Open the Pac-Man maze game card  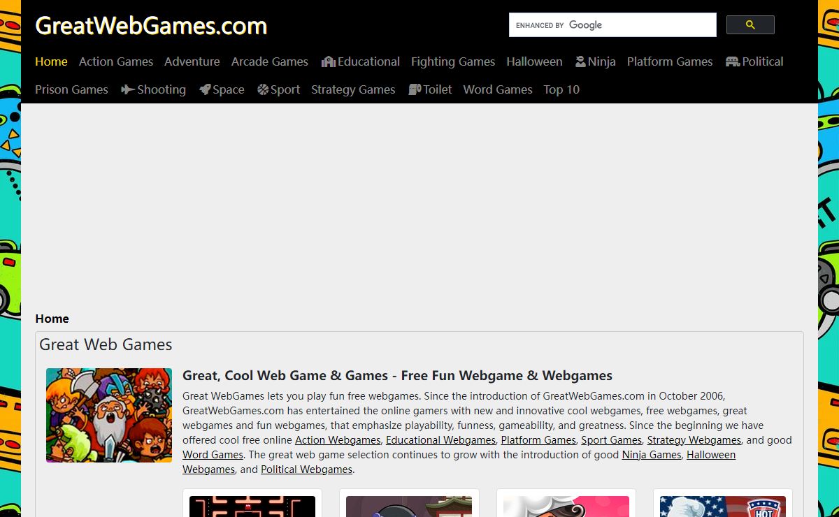tap(252, 504)
